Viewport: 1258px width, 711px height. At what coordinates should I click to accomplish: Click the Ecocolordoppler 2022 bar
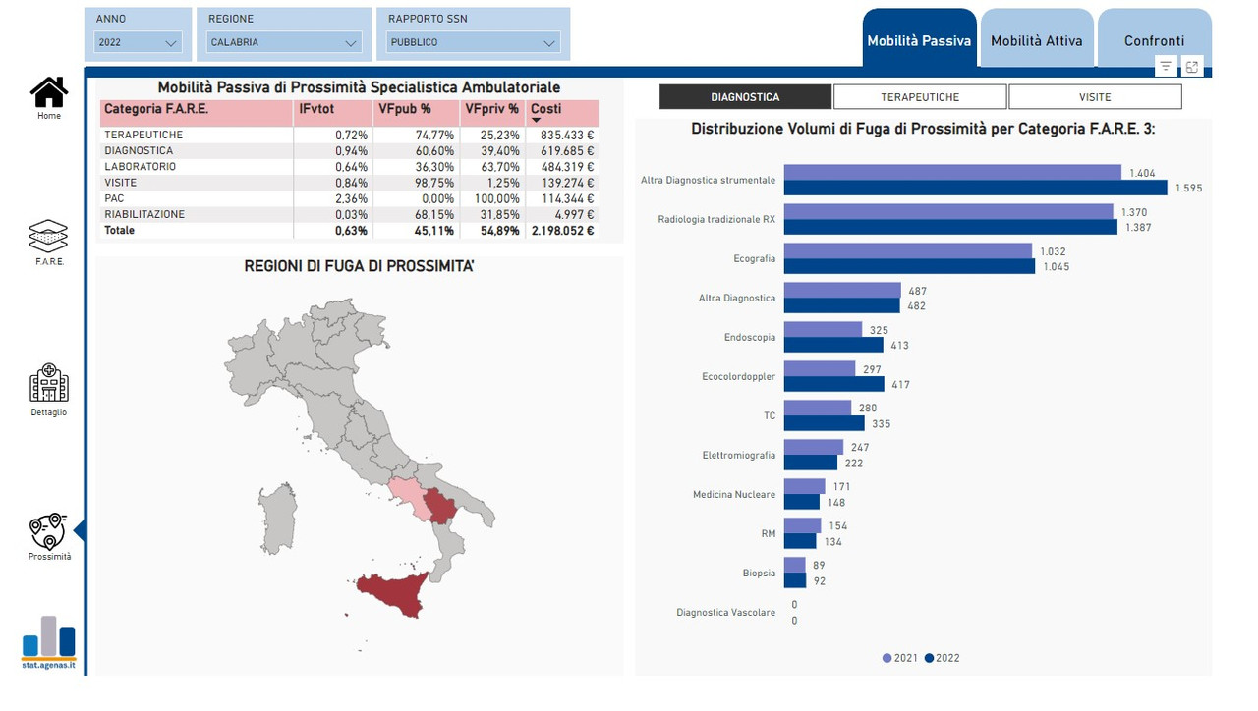click(833, 384)
